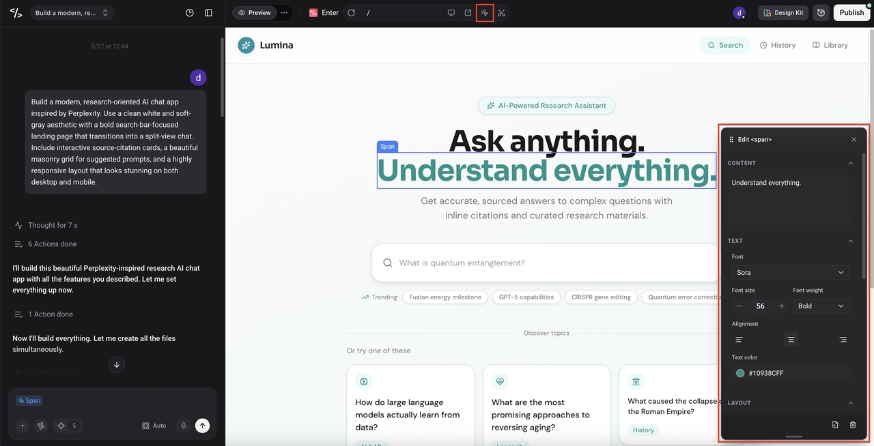Viewport: 874px width, 446px height.
Task: Reload the preview with the refresh icon
Action: pyautogui.click(x=351, y=13)
